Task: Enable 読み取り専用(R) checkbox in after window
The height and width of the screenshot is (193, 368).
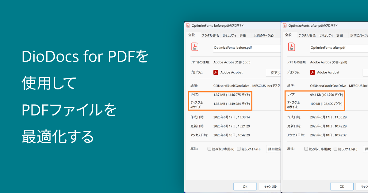Action: pos(306,149)
